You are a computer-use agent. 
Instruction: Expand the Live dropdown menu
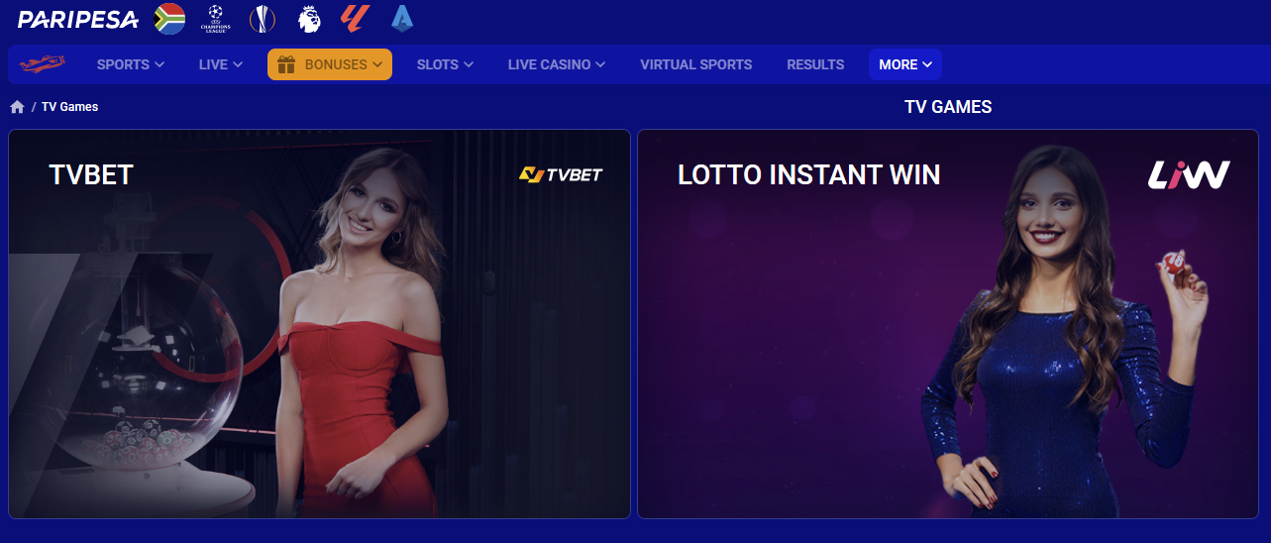221,64
